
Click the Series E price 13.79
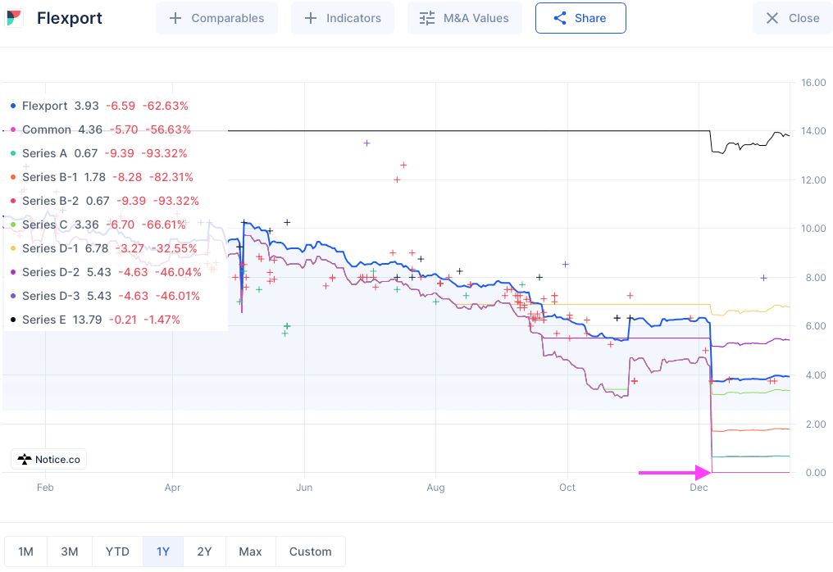(x=87, y=320)
